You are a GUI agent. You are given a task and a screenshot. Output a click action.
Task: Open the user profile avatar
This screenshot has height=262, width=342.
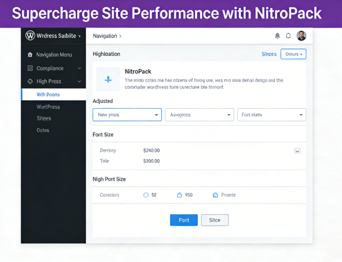click(302, 36)
